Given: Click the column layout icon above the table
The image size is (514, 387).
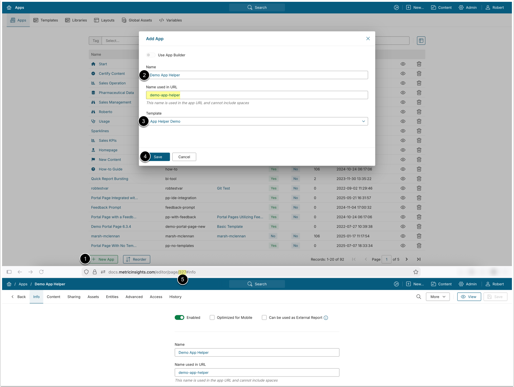Looking at the screenshot, I should point(421,41).
